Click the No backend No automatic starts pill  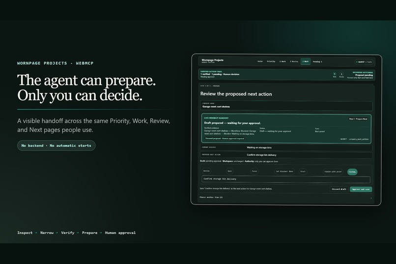57,146
